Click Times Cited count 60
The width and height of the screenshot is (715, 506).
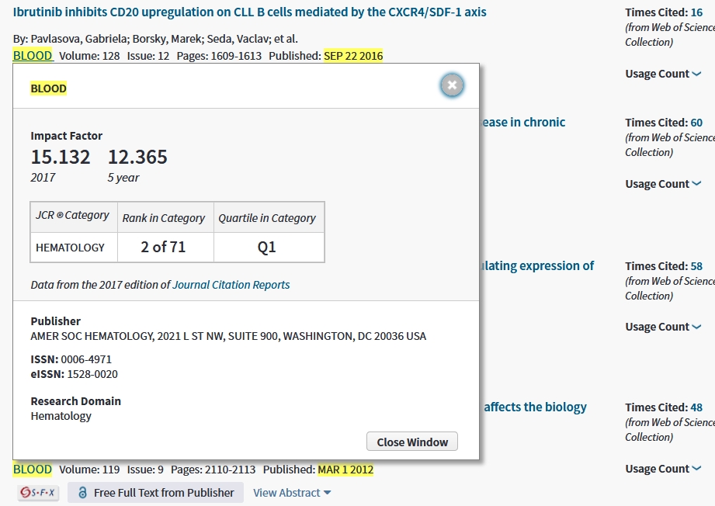pos(696,123)
